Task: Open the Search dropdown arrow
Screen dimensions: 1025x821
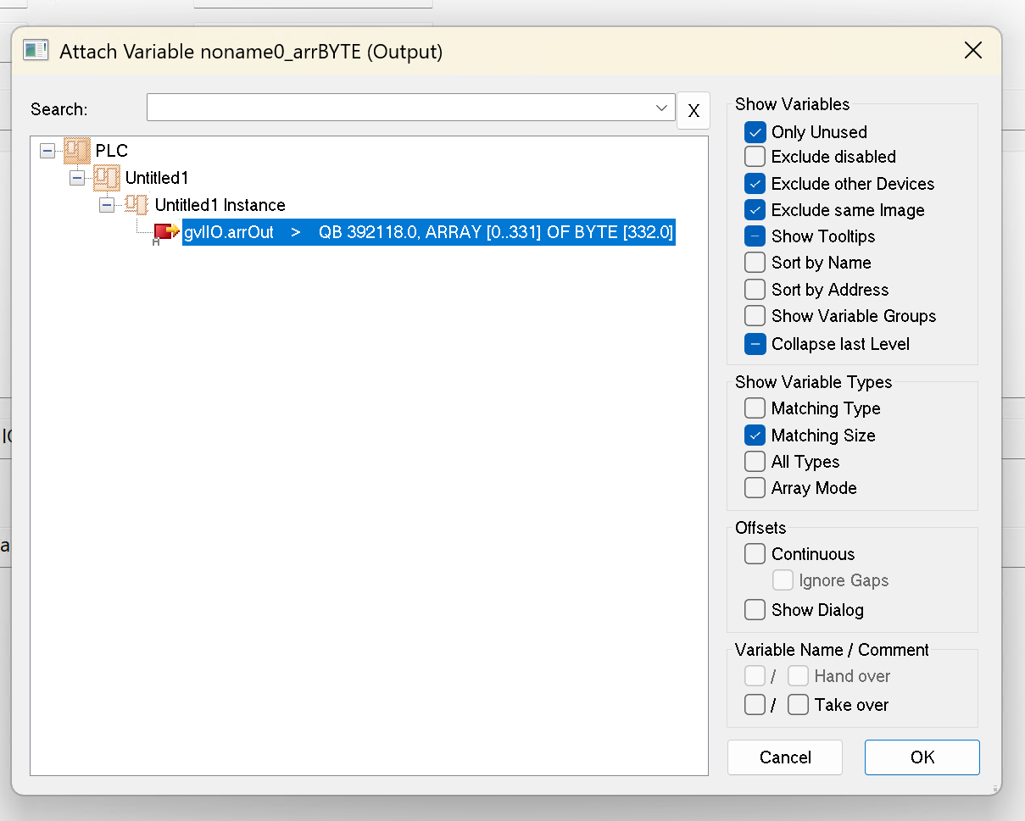Action: (x=661, y=108)
